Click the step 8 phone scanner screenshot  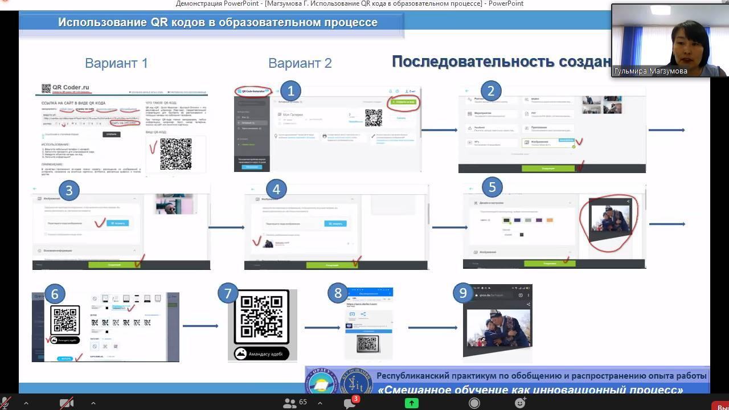368,323
